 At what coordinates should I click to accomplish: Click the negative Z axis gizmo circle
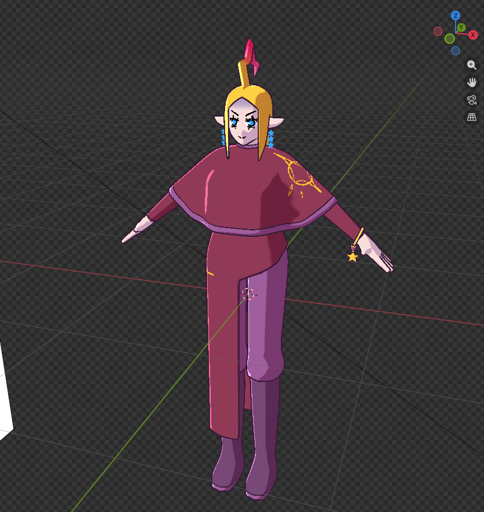(x=456, y=51)
